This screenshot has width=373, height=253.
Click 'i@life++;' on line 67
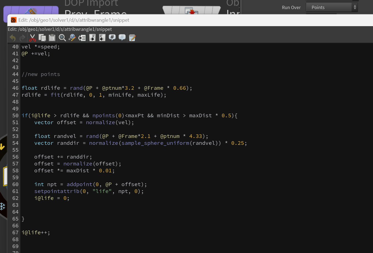pyautogui.click(x=36, y=233)
